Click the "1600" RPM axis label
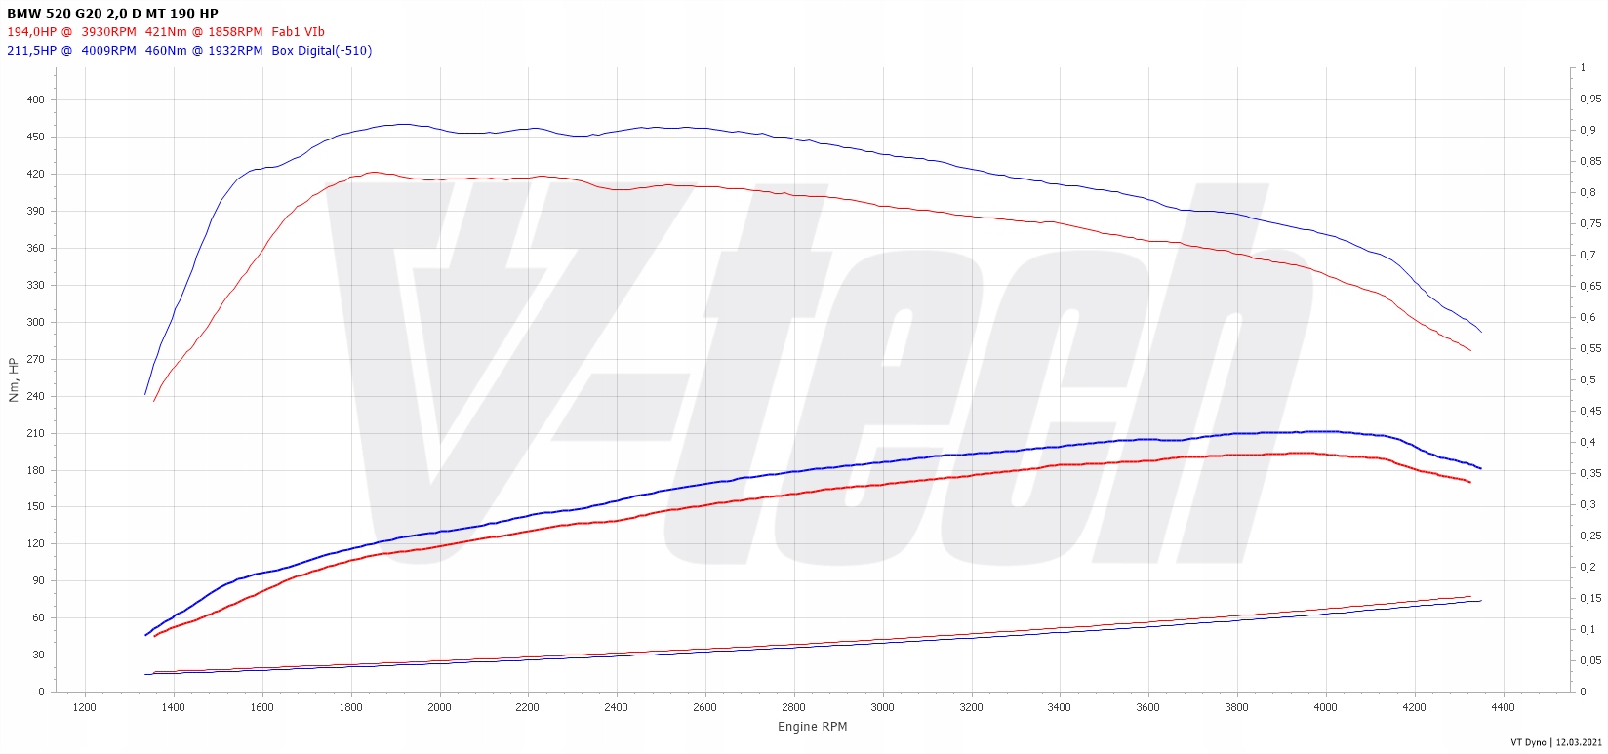 coord(262,707)
